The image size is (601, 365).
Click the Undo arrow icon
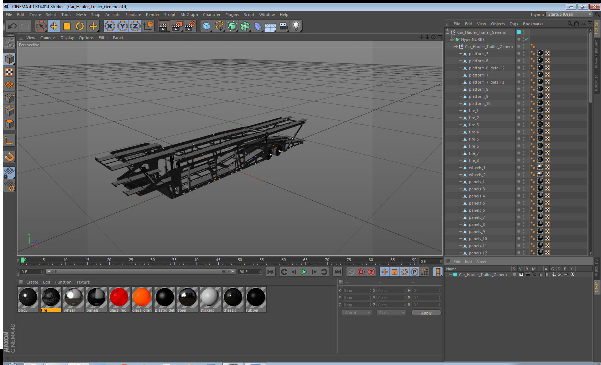pyautogui.click(x=12, y=26)
